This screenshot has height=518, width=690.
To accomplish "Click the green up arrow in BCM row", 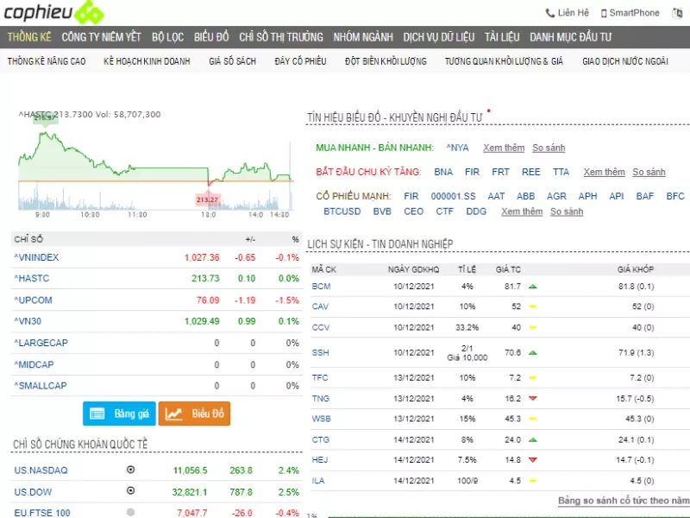I will pos(533,286).
